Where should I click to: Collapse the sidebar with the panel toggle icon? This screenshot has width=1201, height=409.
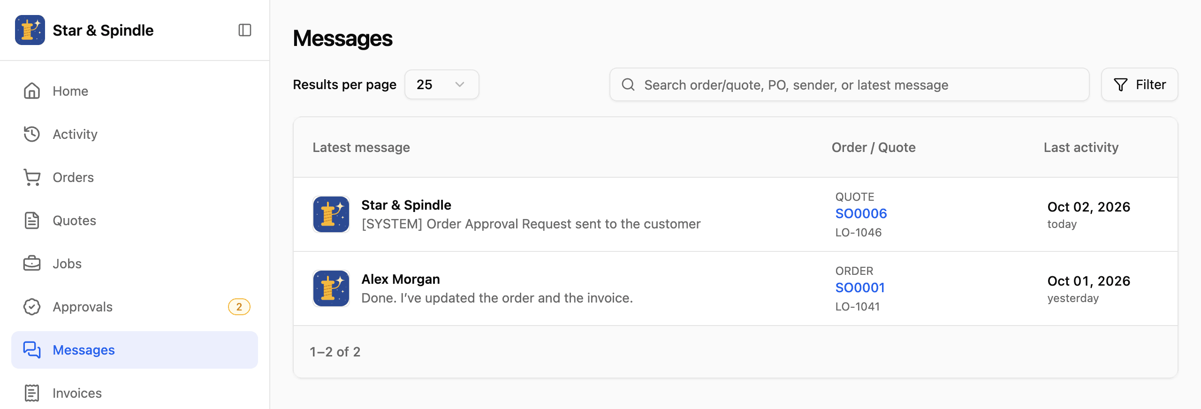coord(245,30)
